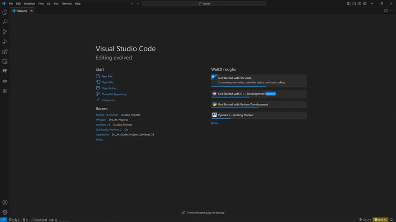Click Open File... link

pos(108,82)
